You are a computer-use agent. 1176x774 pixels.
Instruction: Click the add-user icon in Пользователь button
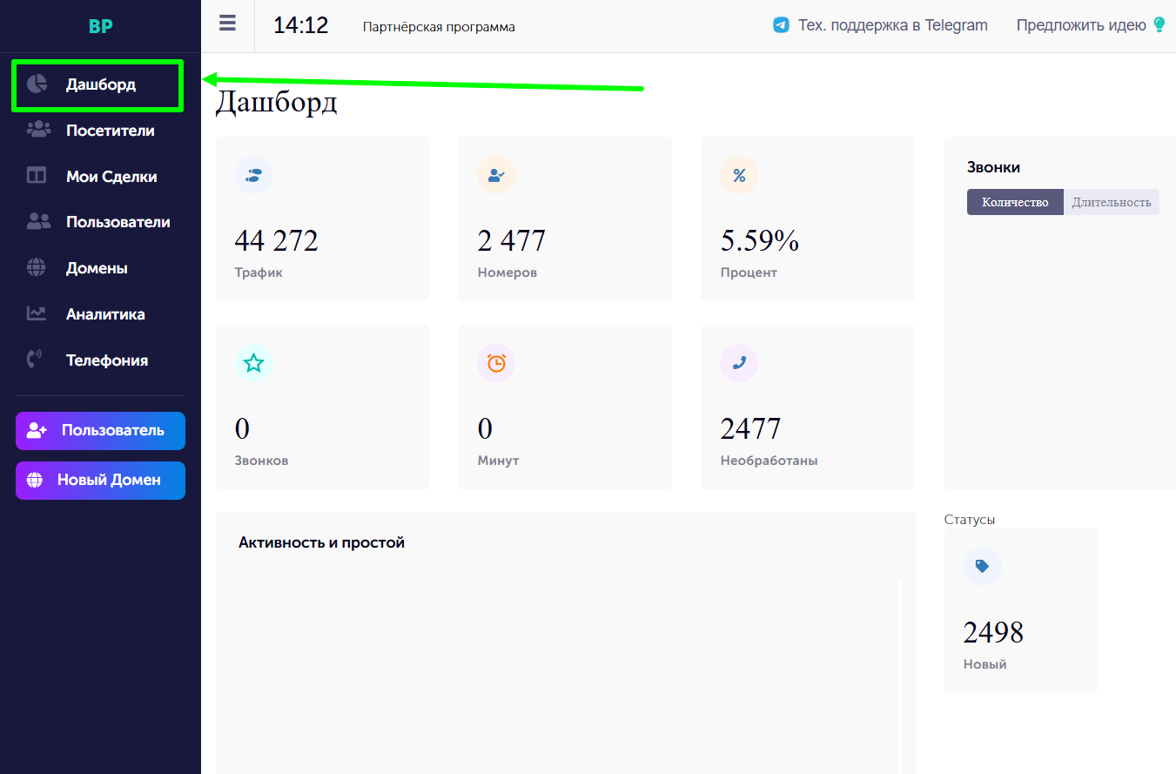(37, 430)
